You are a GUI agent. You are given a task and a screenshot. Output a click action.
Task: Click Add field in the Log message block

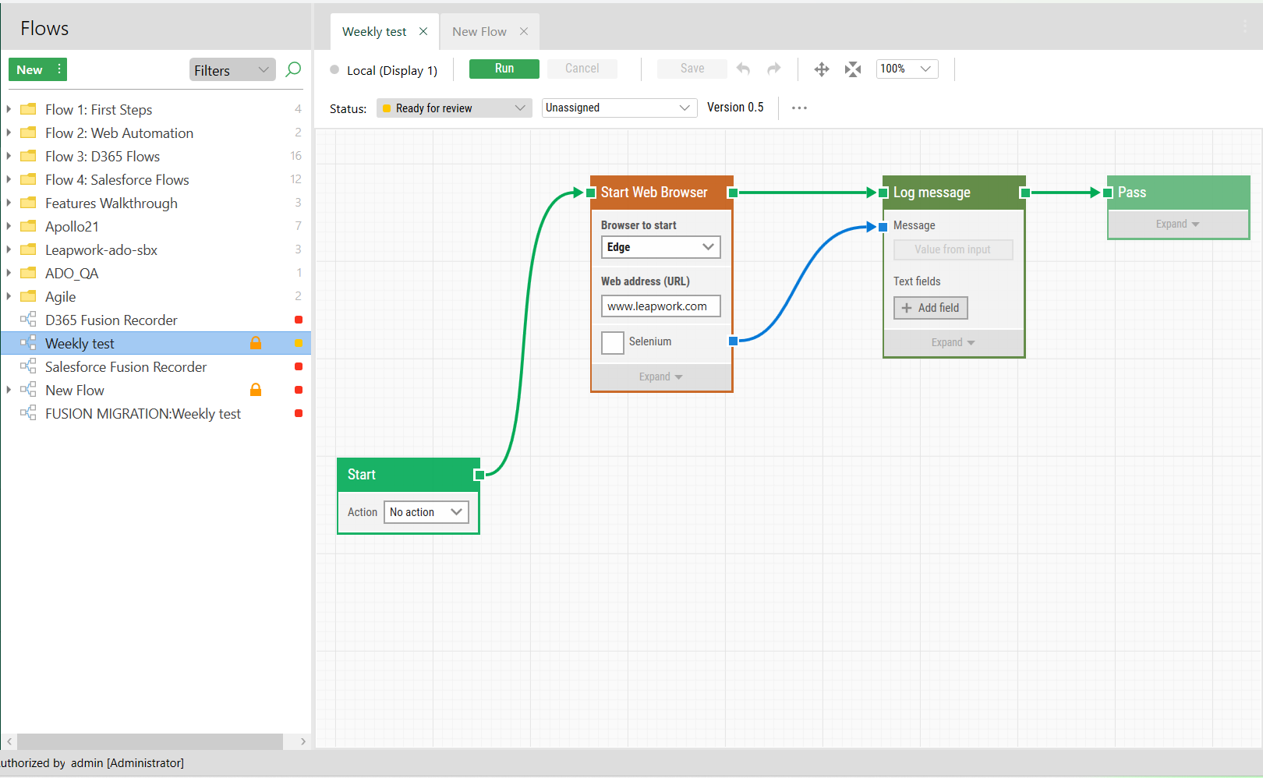pos(930,308)
